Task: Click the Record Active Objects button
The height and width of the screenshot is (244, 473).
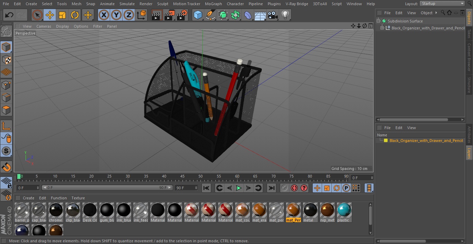Action: click(x=284, y=188)
